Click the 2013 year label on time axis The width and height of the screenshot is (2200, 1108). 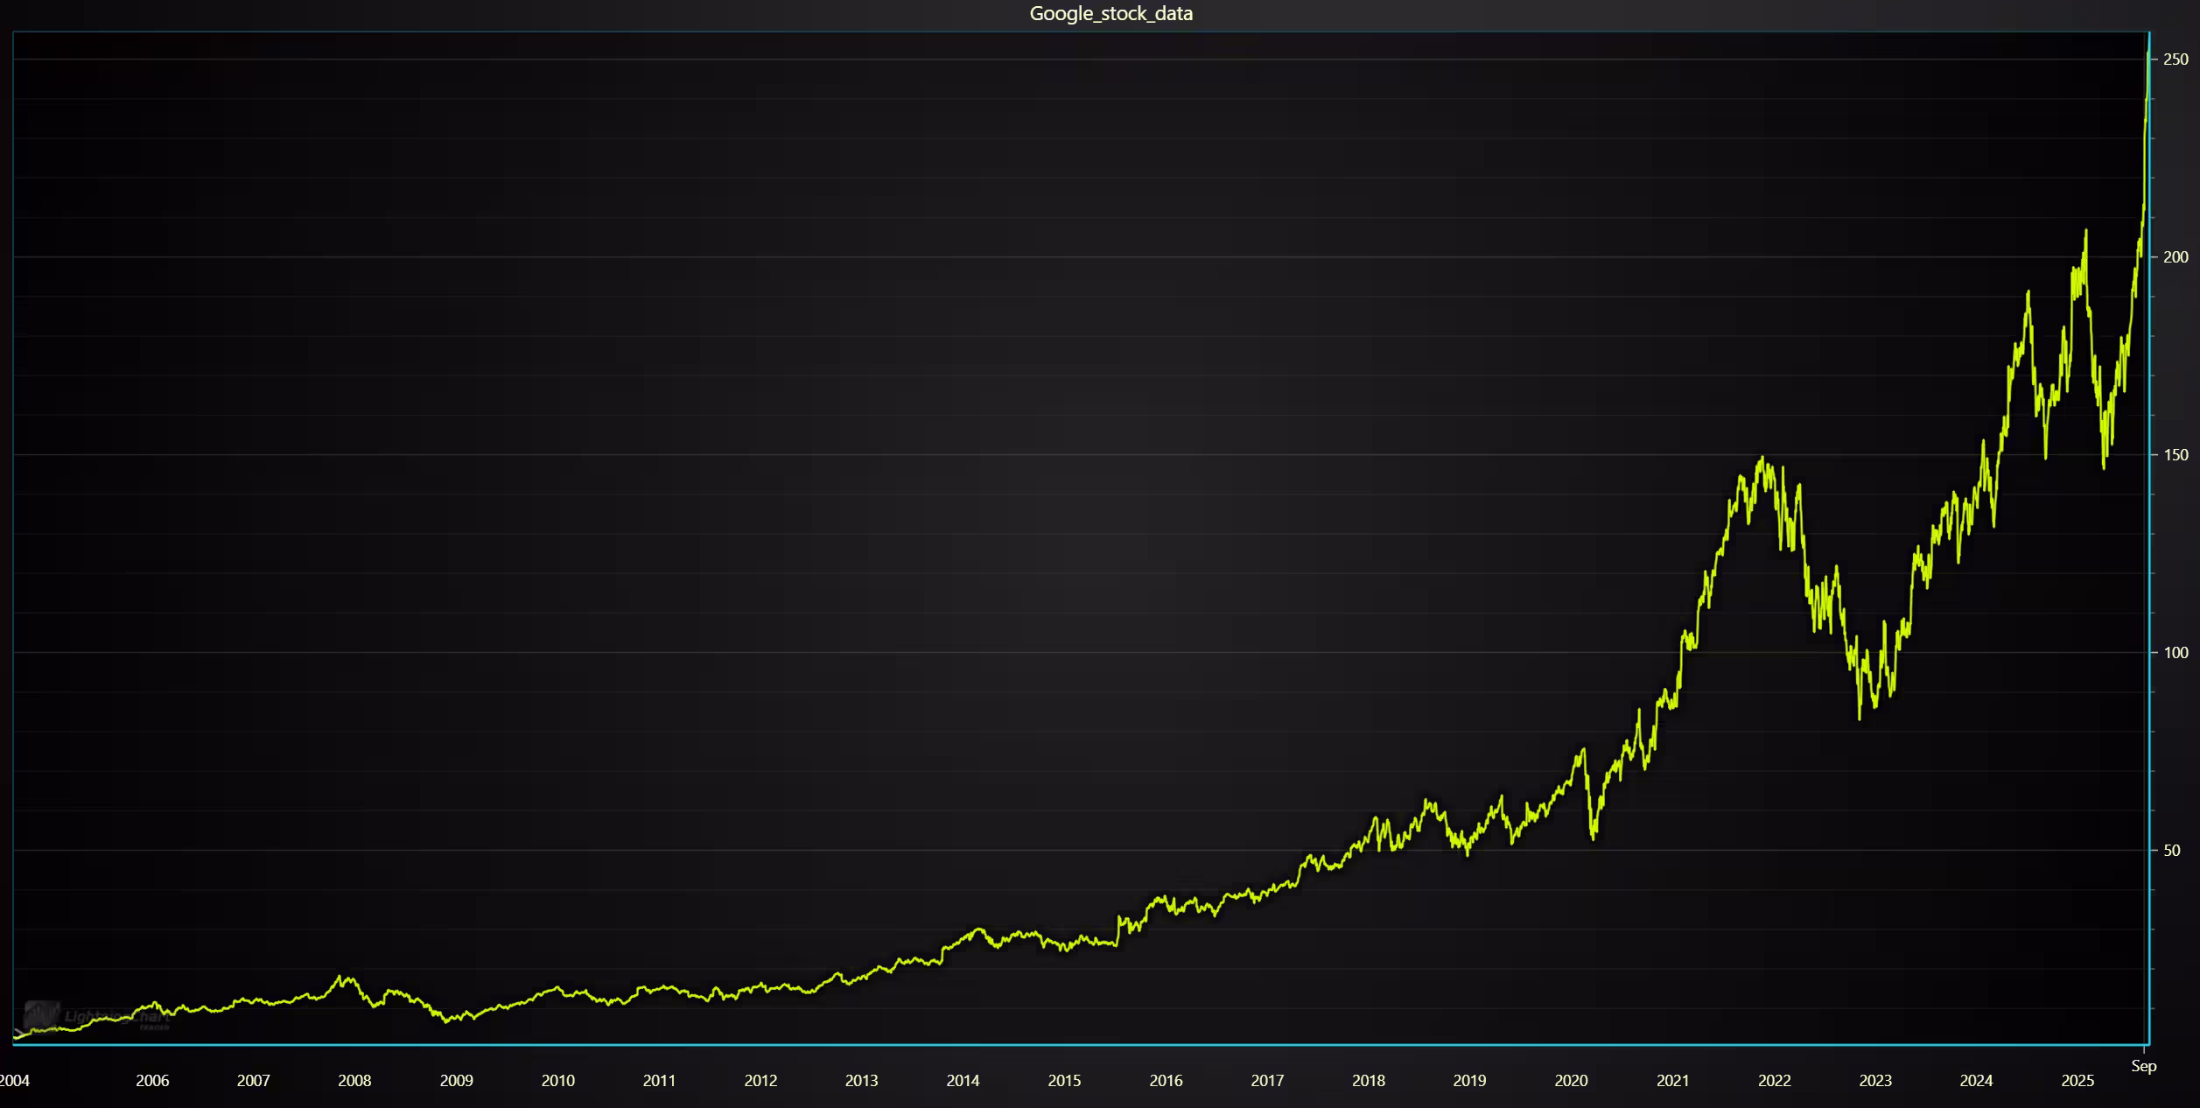(862, 1081)
